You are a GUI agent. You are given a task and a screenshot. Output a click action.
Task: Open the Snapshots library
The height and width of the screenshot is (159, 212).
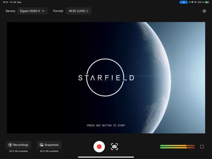(x=49, y=145)
